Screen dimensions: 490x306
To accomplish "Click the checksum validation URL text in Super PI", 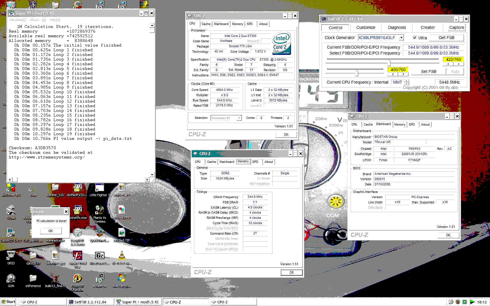I will pos(47,157).
